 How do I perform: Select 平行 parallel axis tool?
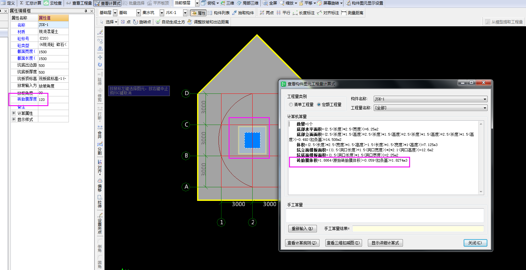(283, 13)
